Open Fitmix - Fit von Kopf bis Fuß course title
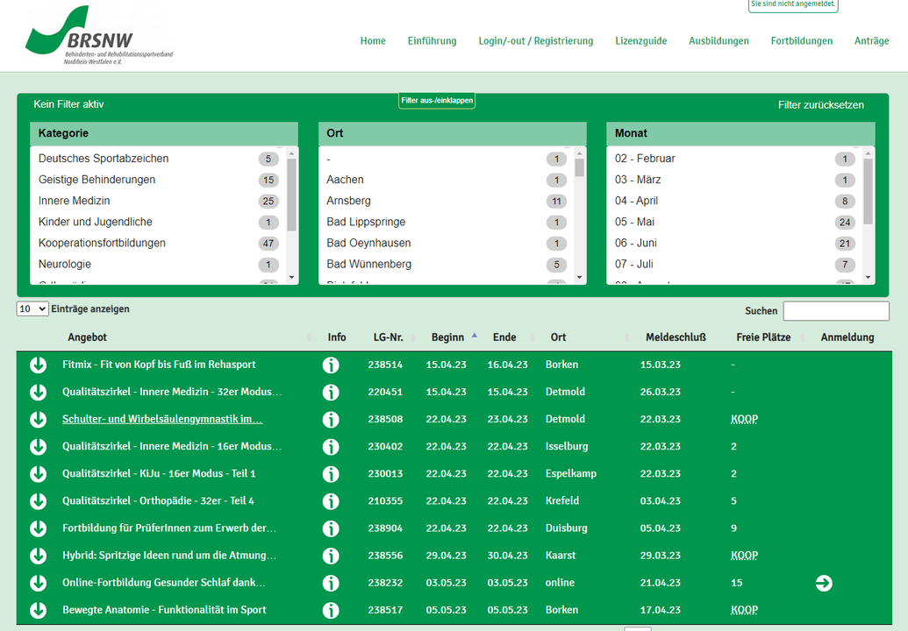908x631 pixels. coord(159,365)
